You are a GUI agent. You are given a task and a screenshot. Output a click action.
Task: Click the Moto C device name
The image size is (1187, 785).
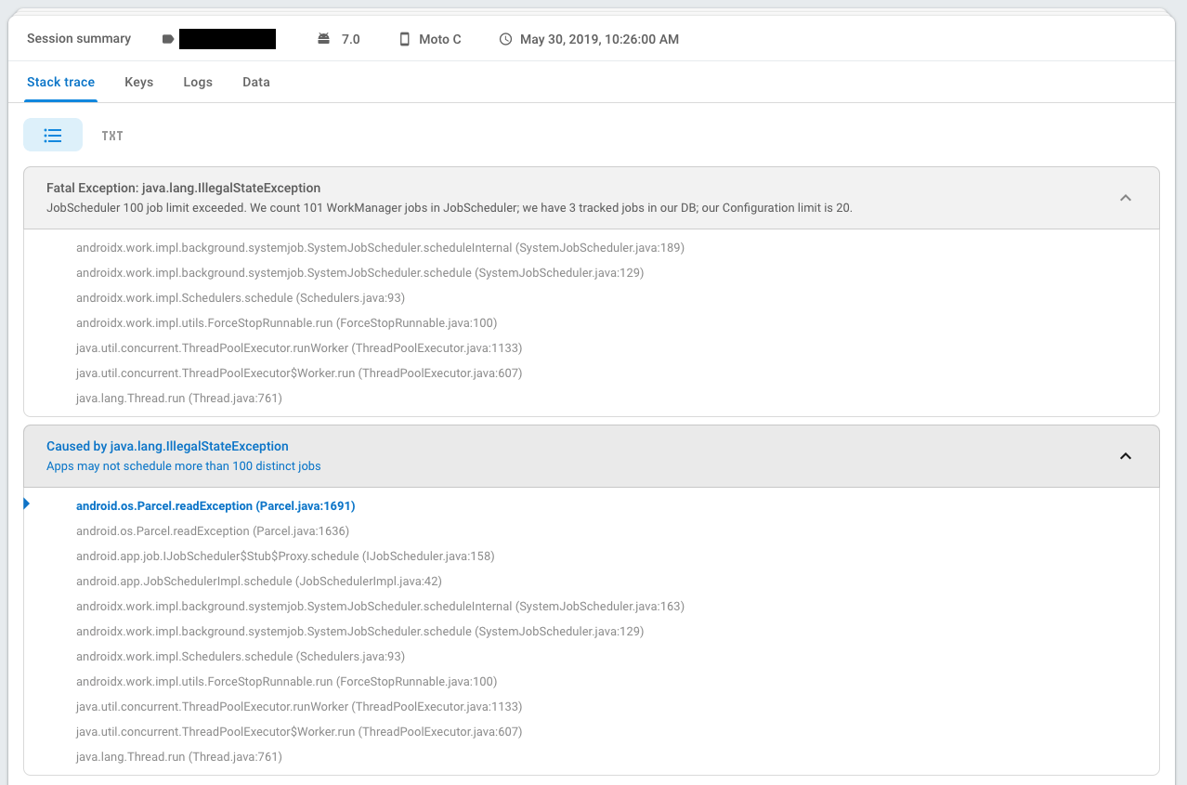pyautogui.click(x=439, y=39)
